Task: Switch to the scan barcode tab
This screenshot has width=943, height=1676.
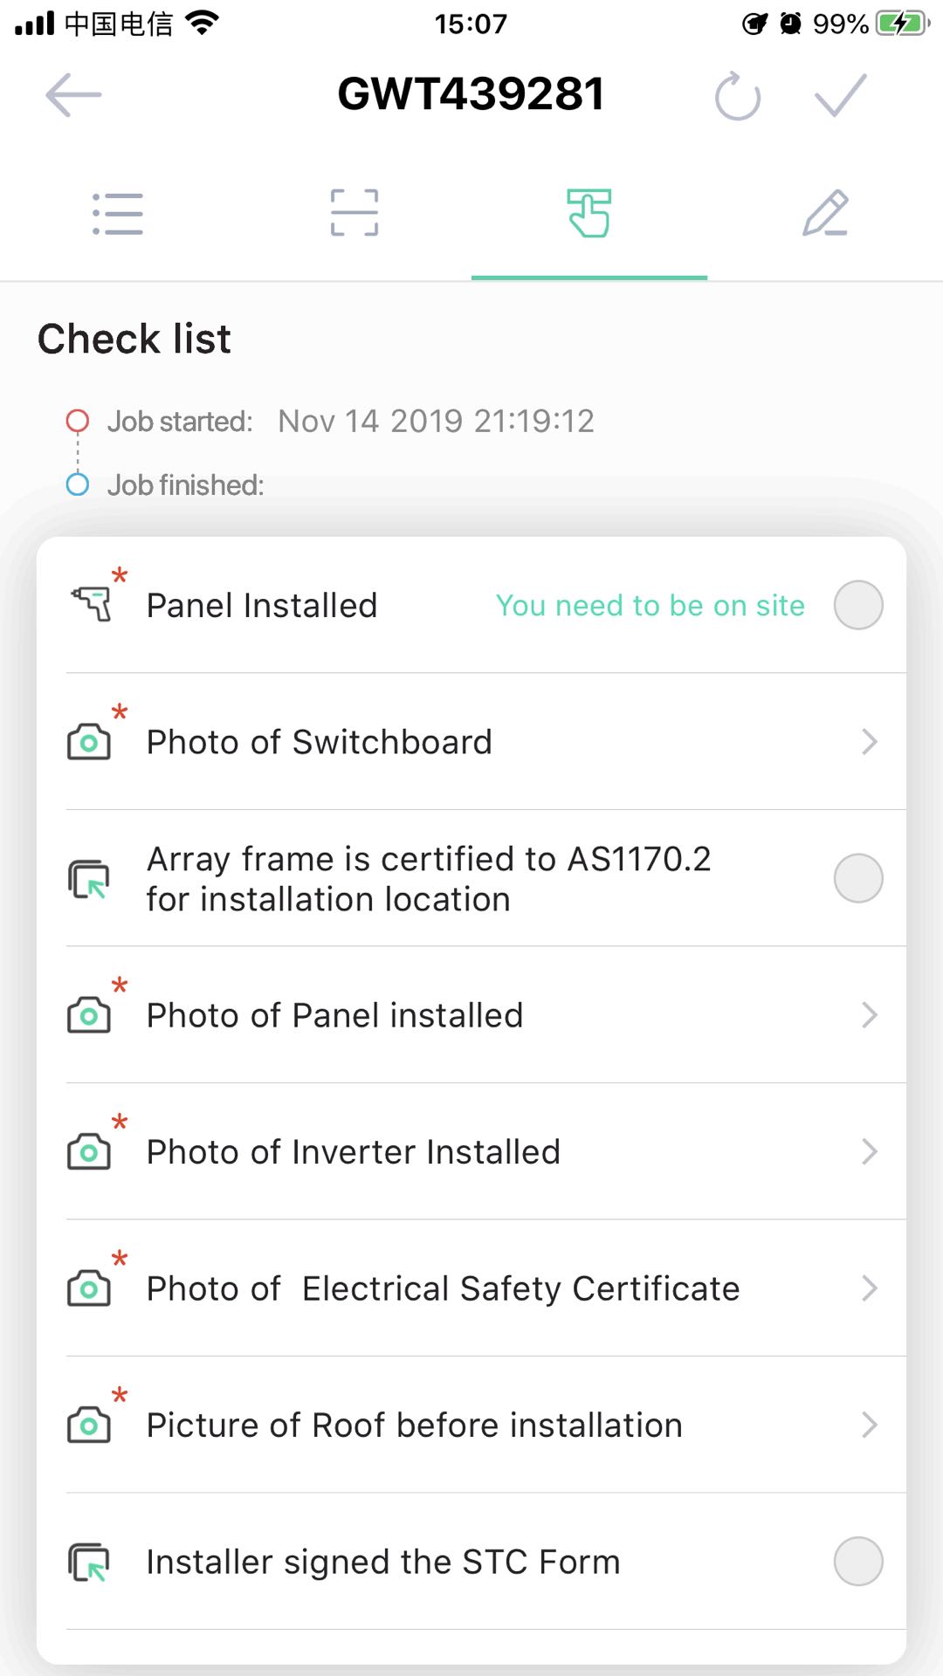Action: click(x=354, y=213)
